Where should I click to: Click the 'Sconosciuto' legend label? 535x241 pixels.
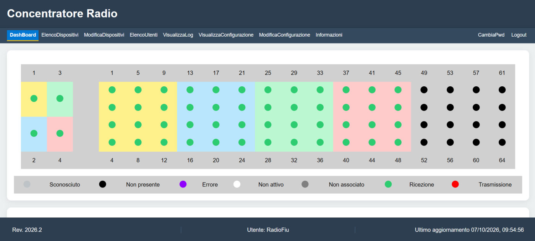(x=65, y=185)
